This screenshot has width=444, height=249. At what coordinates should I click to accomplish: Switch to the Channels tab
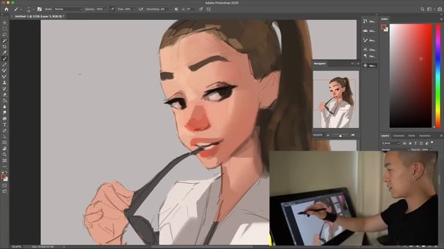click(x=399, y=136)
